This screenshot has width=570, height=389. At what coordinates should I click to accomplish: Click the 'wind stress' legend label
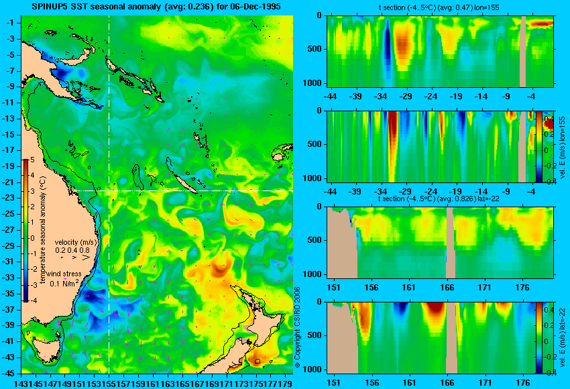point(64,274)
